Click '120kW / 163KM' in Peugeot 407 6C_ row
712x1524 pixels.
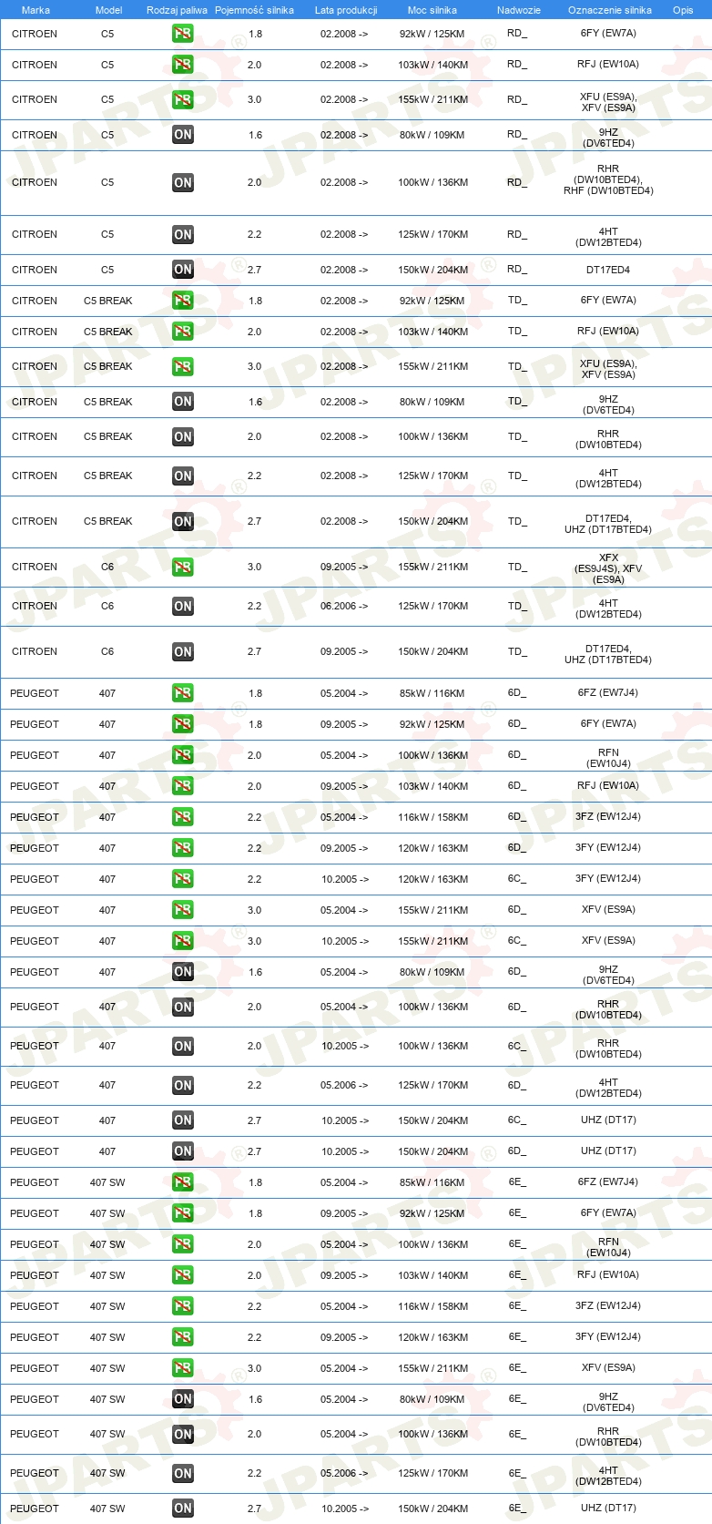(x=433, y=879)
